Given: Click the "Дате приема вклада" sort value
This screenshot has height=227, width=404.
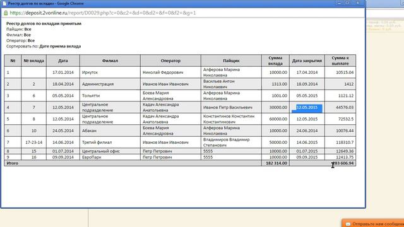Looking at the screenshot, I should tap(60, 46).
